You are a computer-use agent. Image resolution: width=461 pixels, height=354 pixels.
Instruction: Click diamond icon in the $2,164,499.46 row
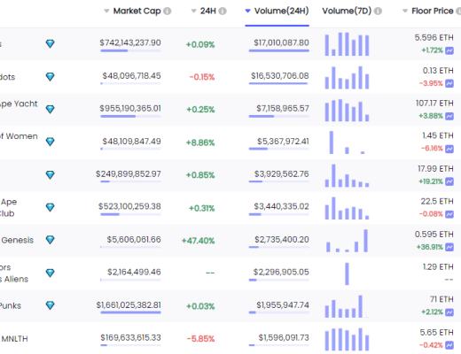(x=51, y=273)
